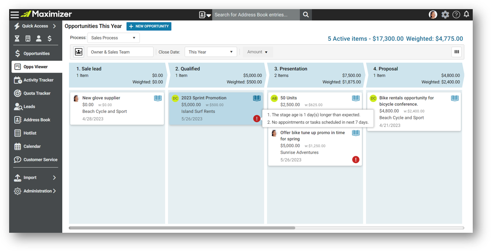Click the dollar sign quick access icon
This screenshot has width=491, height=251.
tap(50, 39)
